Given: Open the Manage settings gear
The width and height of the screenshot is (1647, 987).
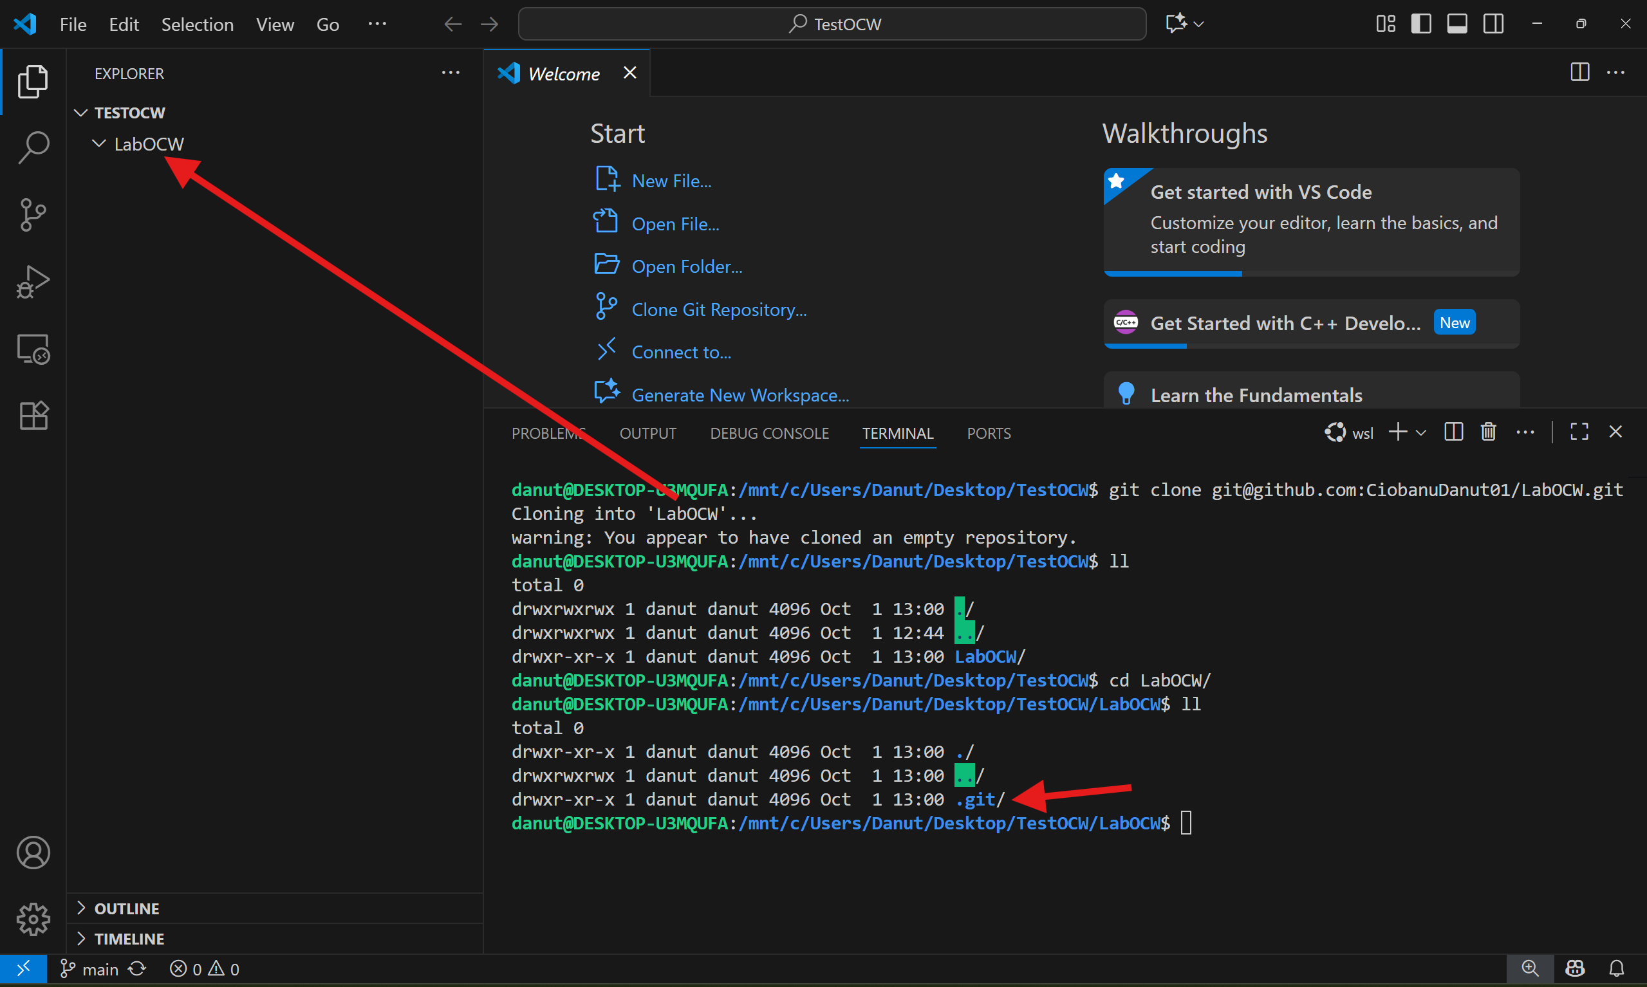Looking at the screenshot, I should pos(33,919).
